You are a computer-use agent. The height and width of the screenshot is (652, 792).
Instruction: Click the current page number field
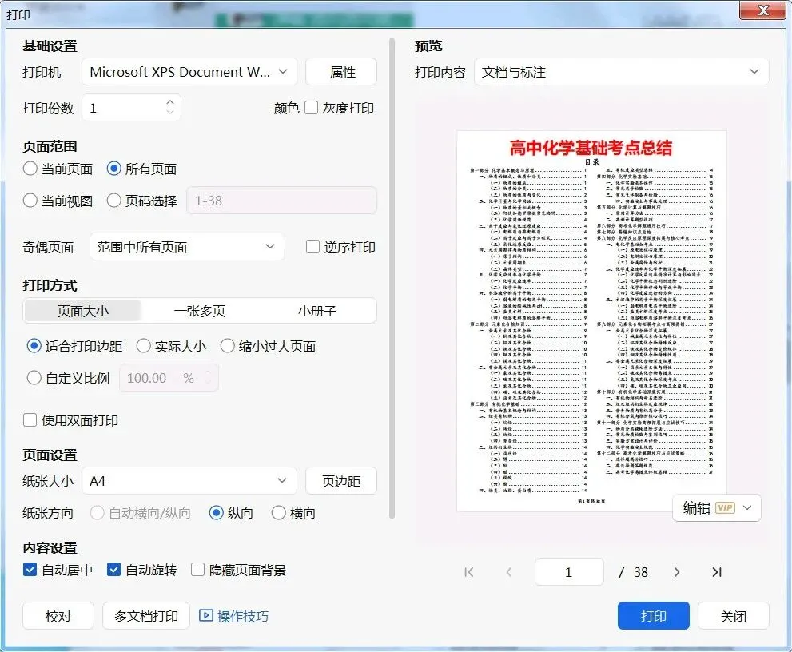coord(569,572)
